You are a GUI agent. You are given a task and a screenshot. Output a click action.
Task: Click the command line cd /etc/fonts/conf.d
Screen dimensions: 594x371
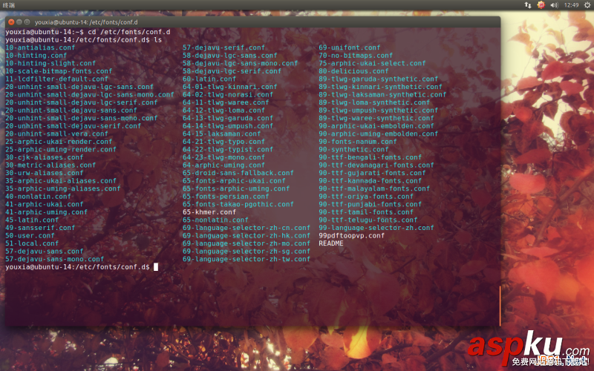[x=129, y=32]
